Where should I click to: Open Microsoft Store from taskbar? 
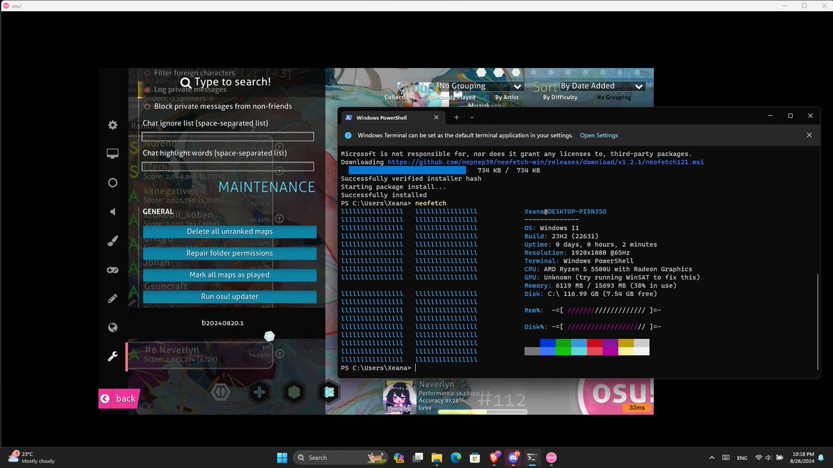pos(475,458)
